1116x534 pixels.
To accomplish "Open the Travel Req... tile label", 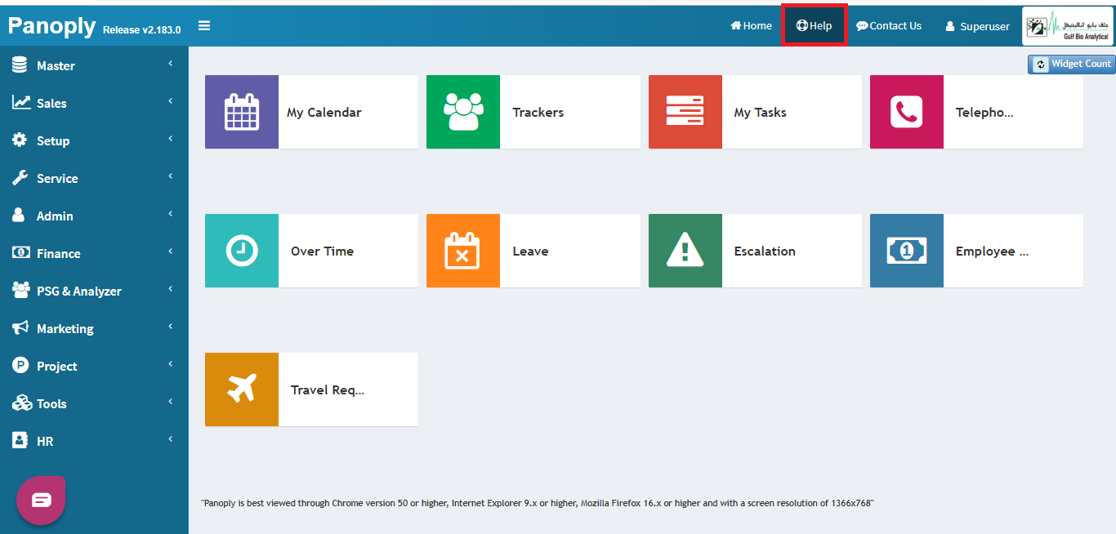I will [x=328, y=390].
